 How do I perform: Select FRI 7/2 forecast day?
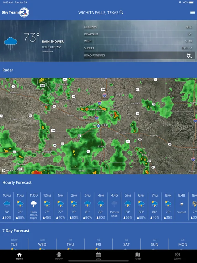[x=98, y=245]
